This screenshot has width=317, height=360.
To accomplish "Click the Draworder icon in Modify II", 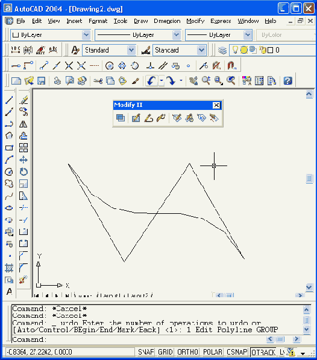I will pos(121,118).
